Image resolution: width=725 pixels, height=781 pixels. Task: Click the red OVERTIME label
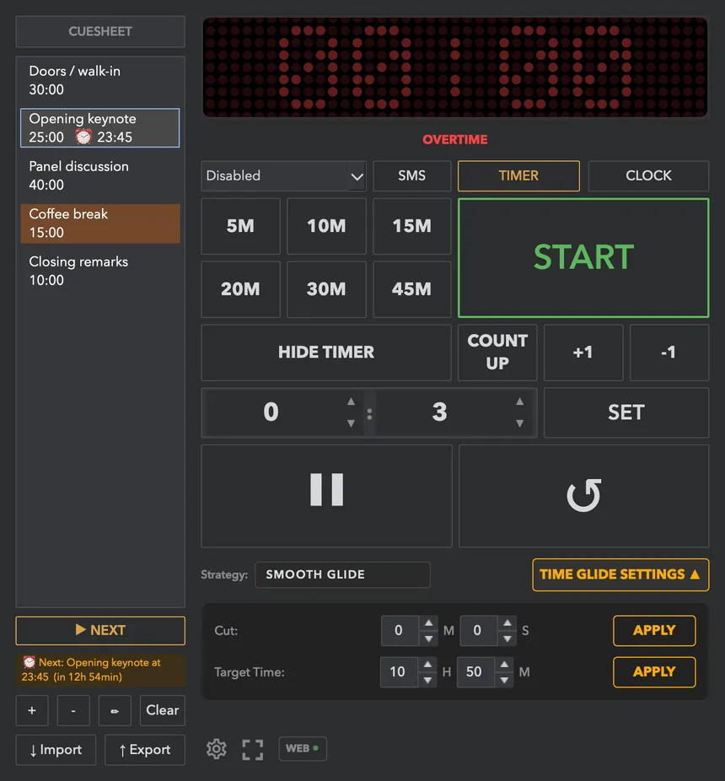click(455, 139)
